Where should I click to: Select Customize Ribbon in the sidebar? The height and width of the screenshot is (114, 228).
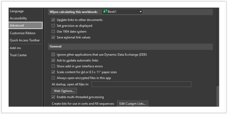tap(22, 33)
